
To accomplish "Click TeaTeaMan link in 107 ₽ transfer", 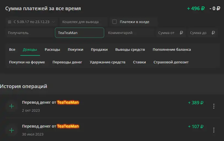I will (x=68, y=126).
